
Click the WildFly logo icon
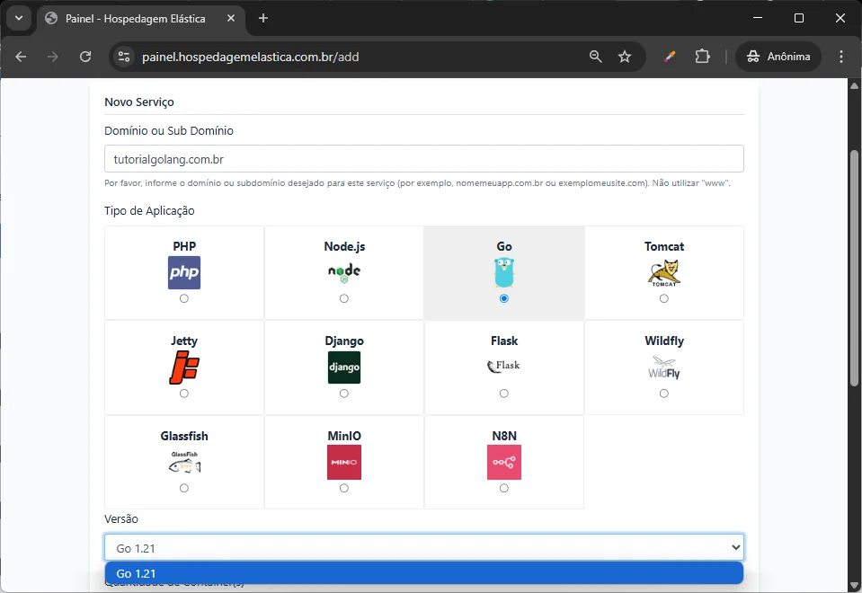pos(664,367)
